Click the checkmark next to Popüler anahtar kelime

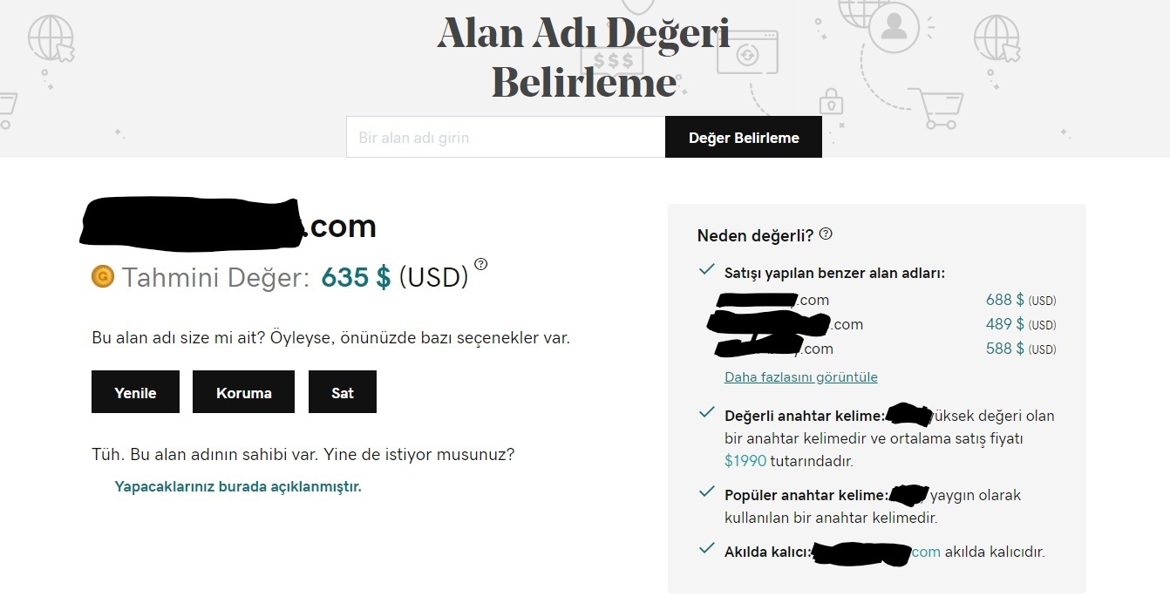click(x=707, y=492)
